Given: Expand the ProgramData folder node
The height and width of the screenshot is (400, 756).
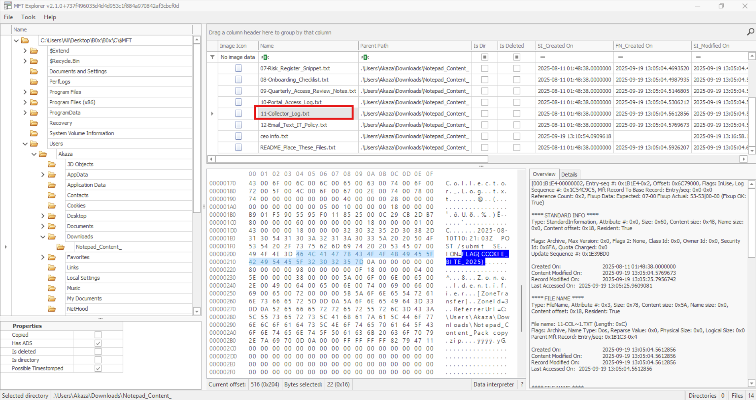Looking at the screenshot, I should [25, 112].
